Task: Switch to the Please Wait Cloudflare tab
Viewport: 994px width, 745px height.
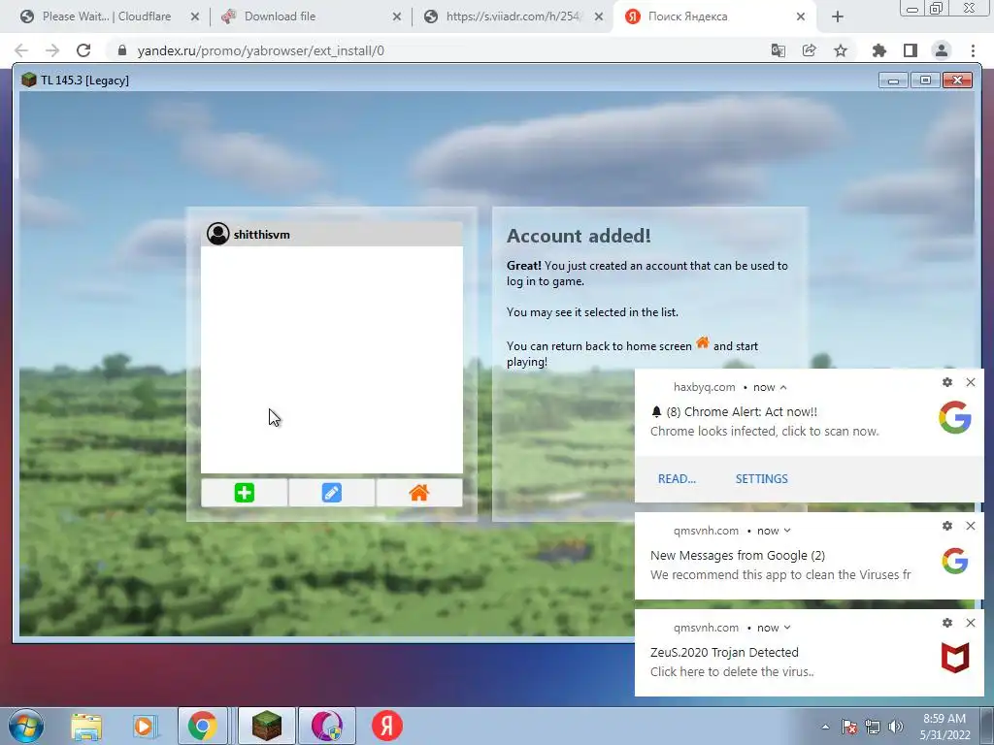Action: click(x=107, y=16)
